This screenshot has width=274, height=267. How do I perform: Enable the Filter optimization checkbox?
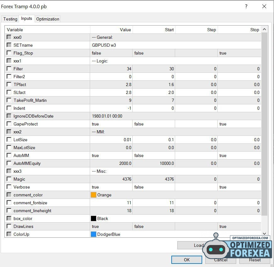click(x=9, y=68)
